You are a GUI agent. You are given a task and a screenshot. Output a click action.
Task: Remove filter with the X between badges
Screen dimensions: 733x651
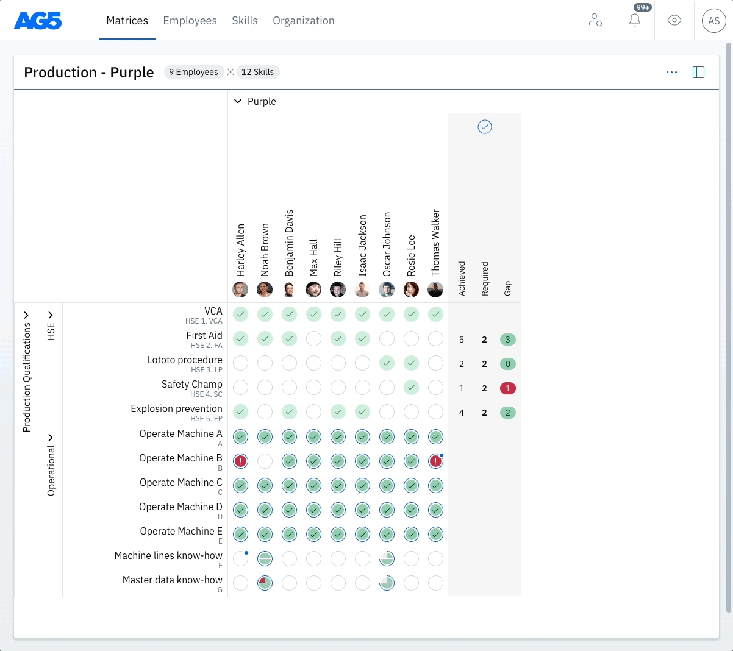coord(231,72)
